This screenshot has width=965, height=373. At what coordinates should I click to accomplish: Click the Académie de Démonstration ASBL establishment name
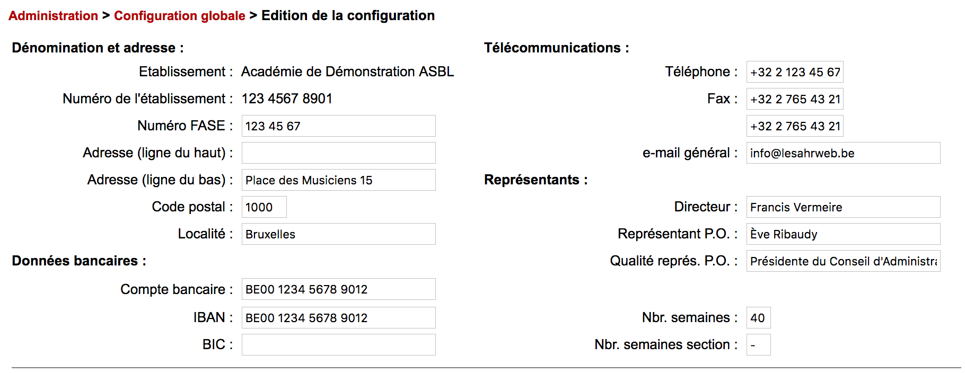point(347,72)
